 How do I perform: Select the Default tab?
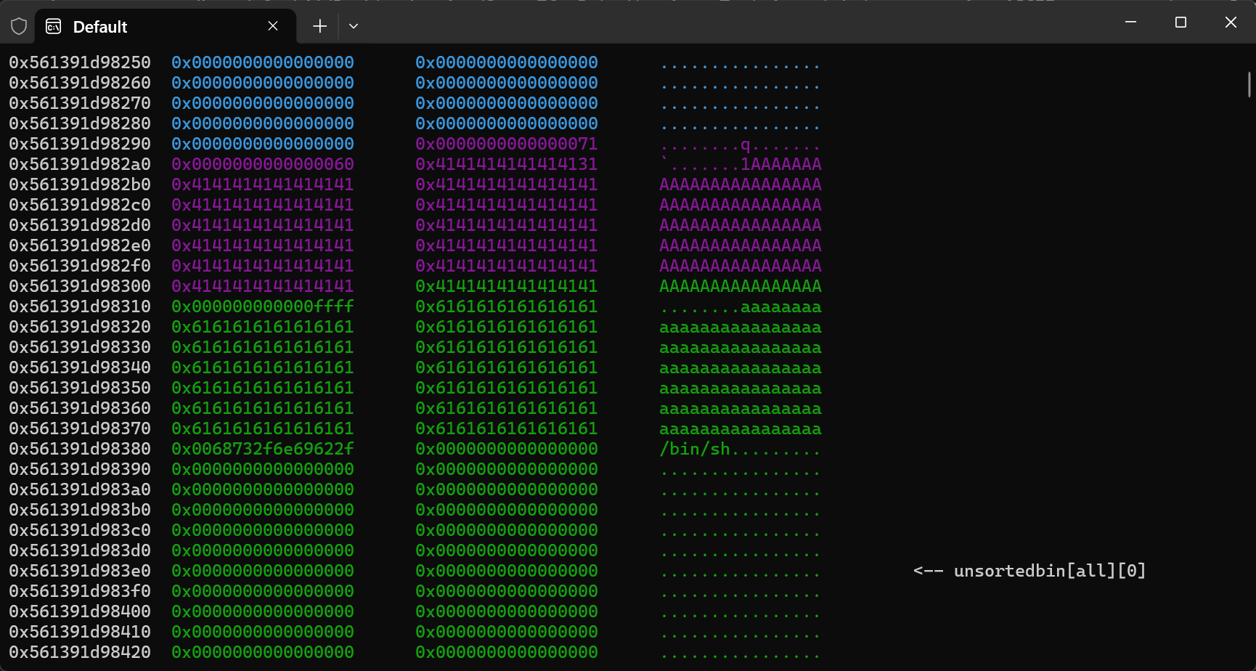point(166,27)
